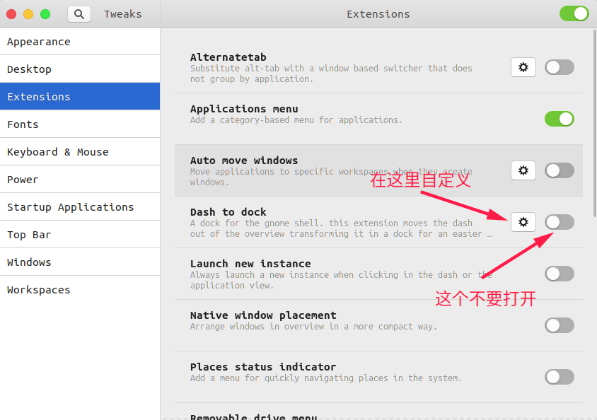Click the Native window placement title
597x420 pixels.
pos(263,315)
